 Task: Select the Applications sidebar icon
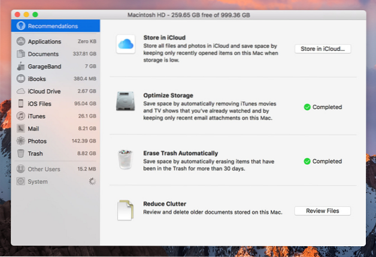pos(21,42)
